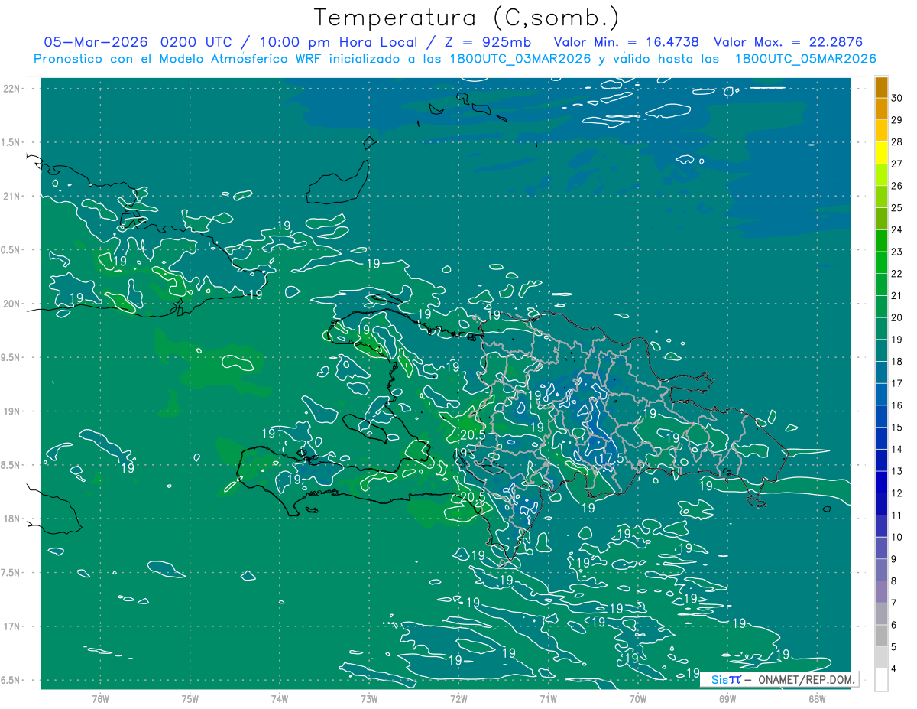Click the valid-until time '1800UTC_05MAR2026'
Viewport: 917px width, 709px height.
tap(805, 59)
